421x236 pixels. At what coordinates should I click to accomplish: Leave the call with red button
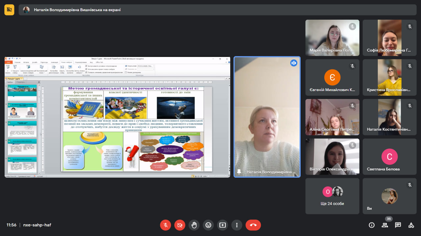point(253,225)
